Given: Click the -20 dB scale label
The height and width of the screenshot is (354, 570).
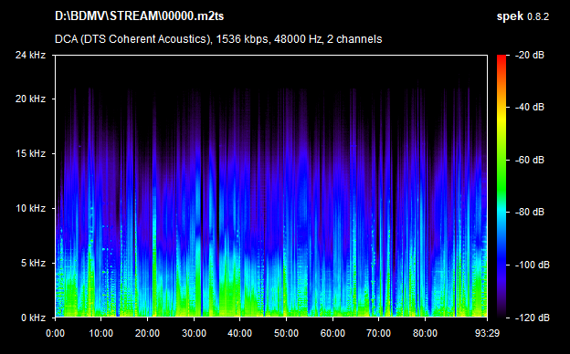Looking at the screenshot, I should point(530,55).
